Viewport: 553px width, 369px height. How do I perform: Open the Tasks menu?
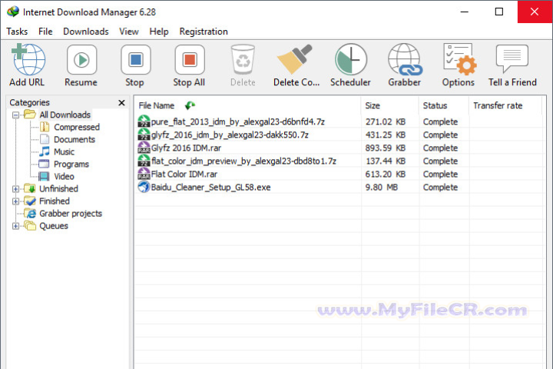coord(17,32)
